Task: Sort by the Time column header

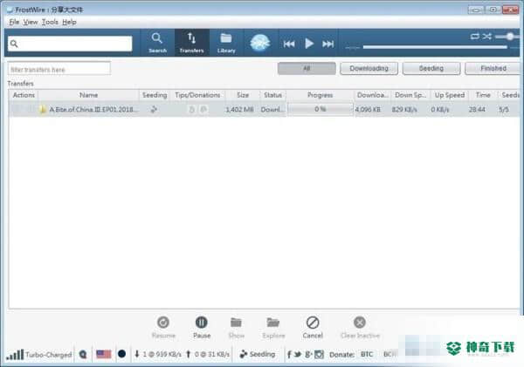Action: point(483,95)
